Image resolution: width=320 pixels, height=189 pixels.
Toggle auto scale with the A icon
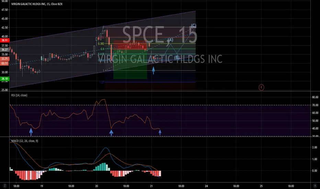click(315, 186)
